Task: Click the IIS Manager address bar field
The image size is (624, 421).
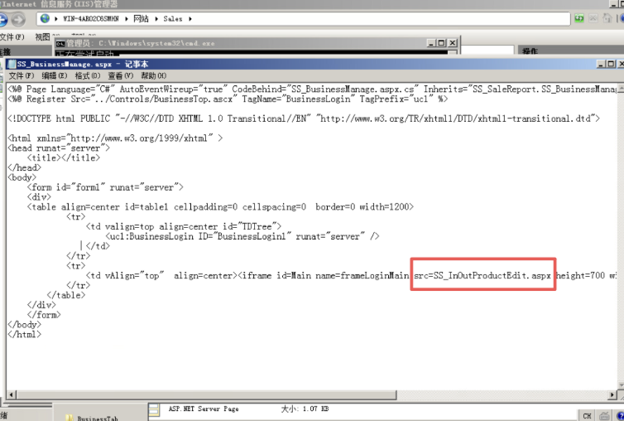Action: [303, 19]
